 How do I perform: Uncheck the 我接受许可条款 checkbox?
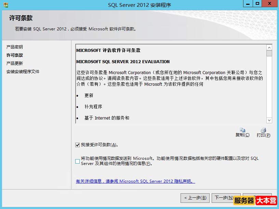pyautogui.click(x=77, y=145)
